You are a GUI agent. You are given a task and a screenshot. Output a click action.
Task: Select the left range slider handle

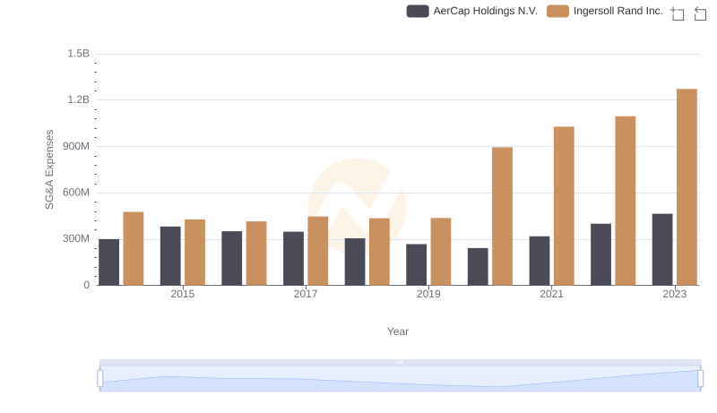(x=100, y=378)
